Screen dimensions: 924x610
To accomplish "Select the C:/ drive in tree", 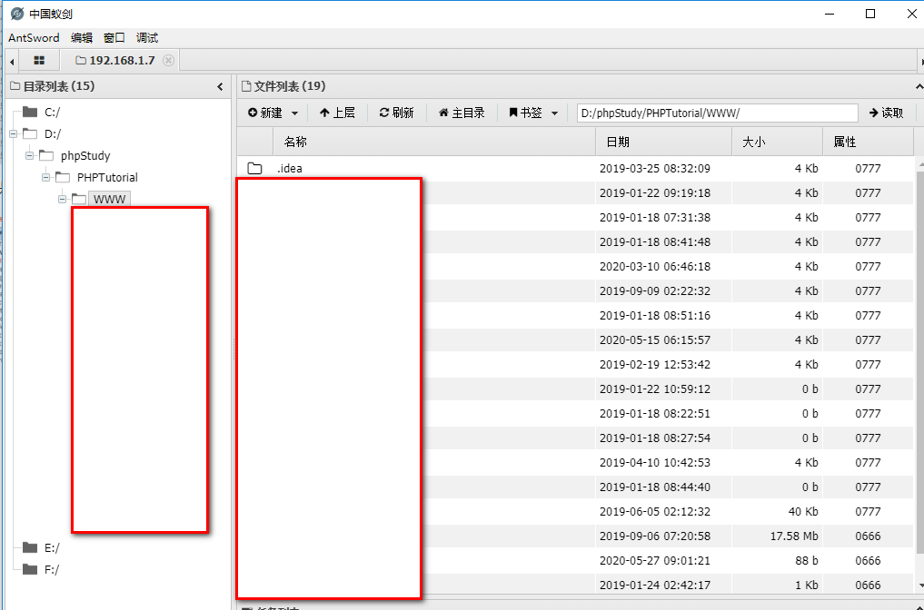I will pos(53,112).
